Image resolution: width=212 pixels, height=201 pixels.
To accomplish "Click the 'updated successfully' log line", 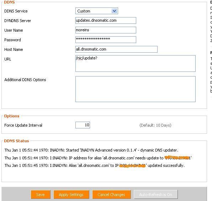I will 95,165.
